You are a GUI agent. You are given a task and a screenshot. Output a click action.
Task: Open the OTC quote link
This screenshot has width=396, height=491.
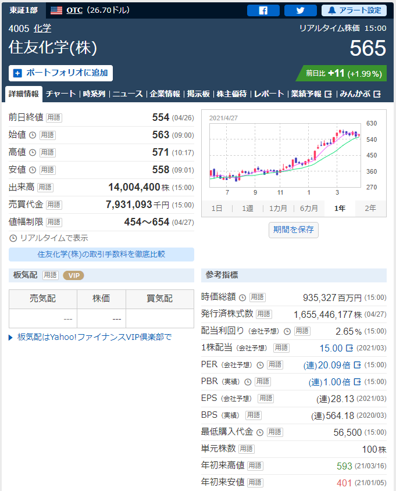click(74, 10)
